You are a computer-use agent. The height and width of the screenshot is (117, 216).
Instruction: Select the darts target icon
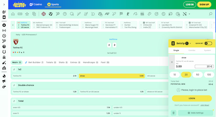156,14
